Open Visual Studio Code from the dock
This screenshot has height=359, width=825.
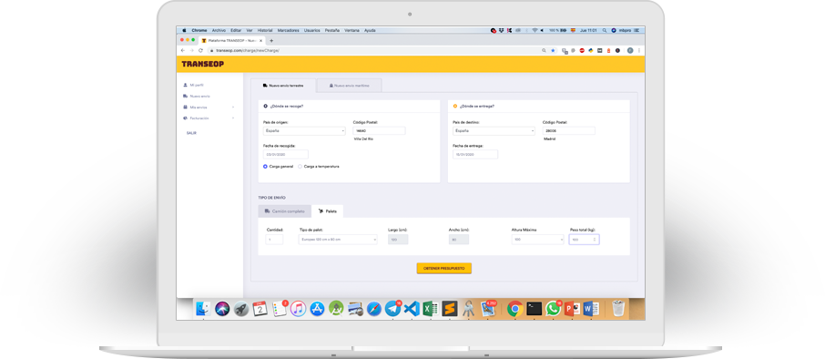tap(412, 309)
